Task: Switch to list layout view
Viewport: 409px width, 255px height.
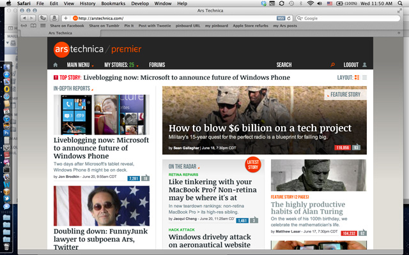Action: tap(365, 77)
